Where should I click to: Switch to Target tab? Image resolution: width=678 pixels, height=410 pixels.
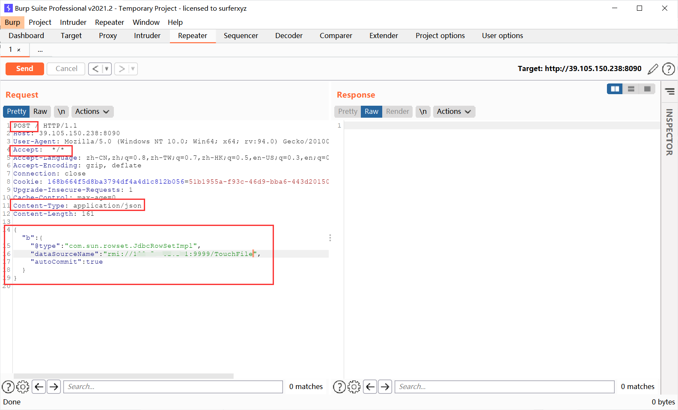(x=71, y=36)
